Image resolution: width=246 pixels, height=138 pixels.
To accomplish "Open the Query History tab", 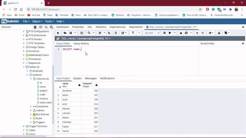I will coord(81,43).
